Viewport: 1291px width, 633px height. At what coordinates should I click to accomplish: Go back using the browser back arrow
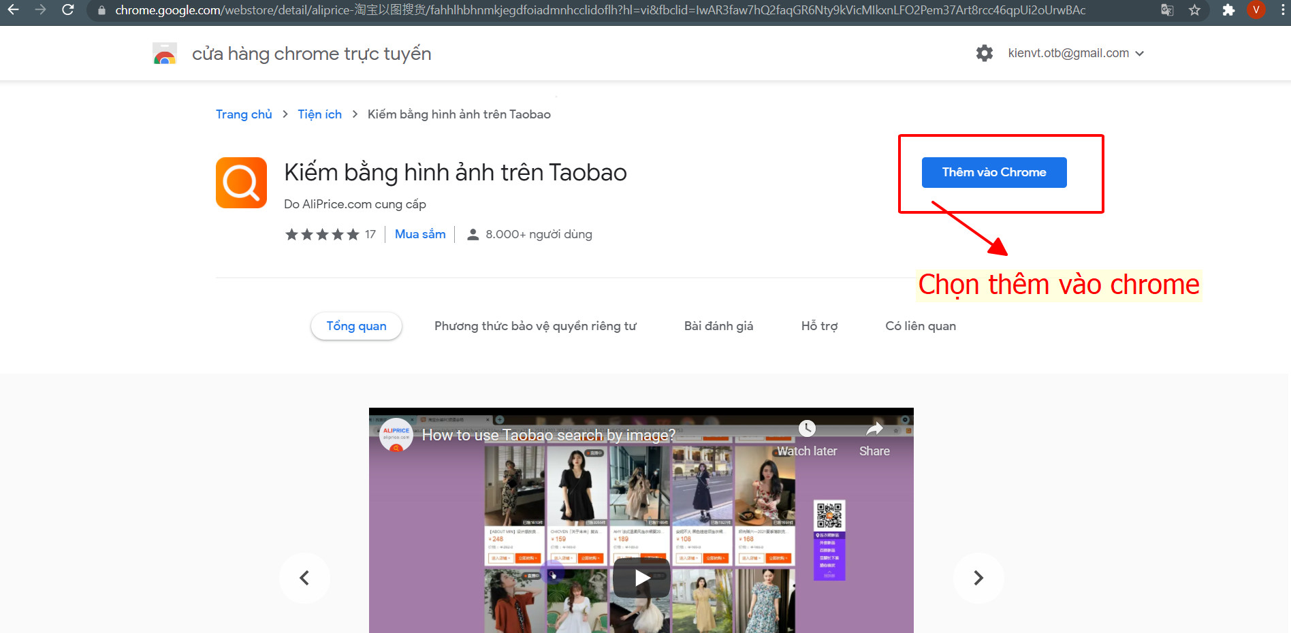(13, 10)
